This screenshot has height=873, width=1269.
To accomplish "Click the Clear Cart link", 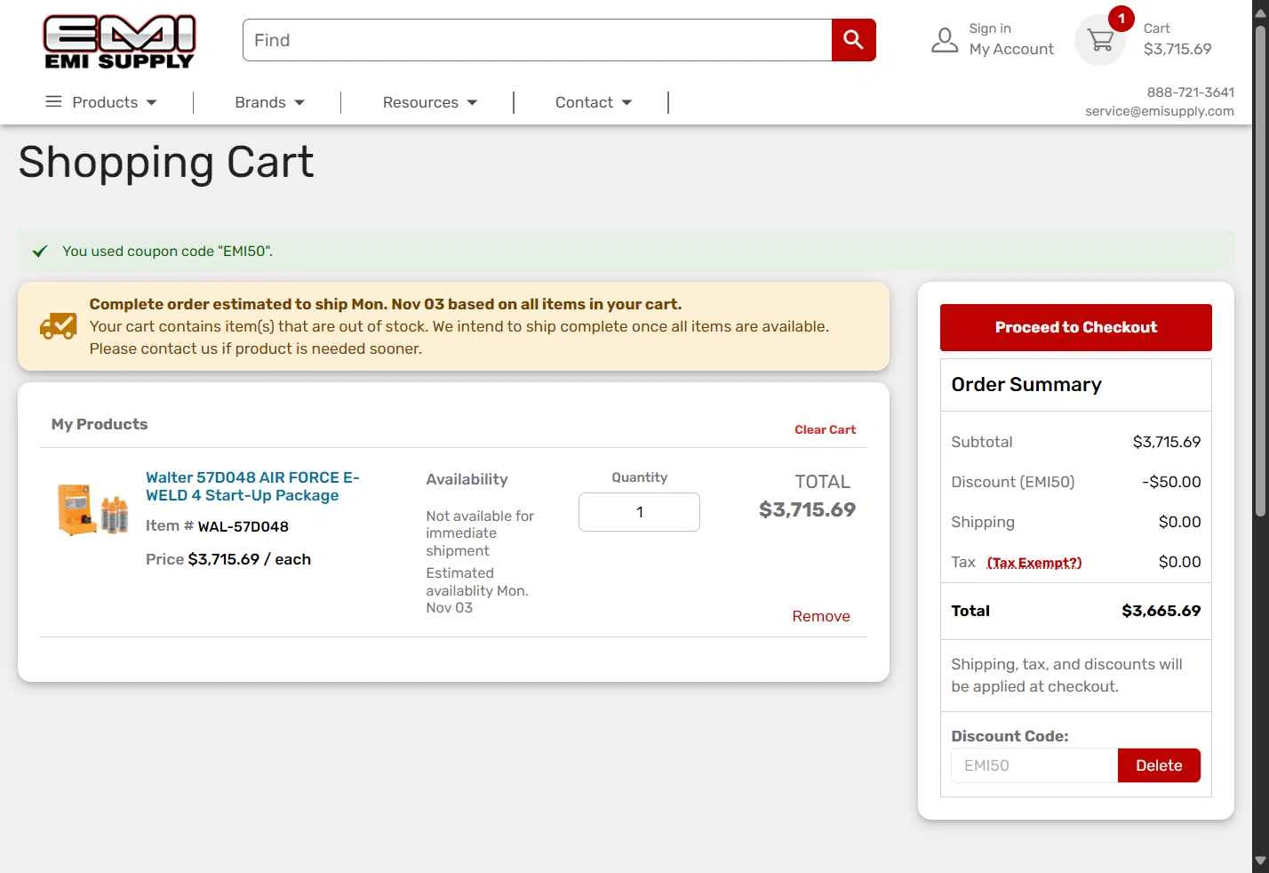I will 825,429.
